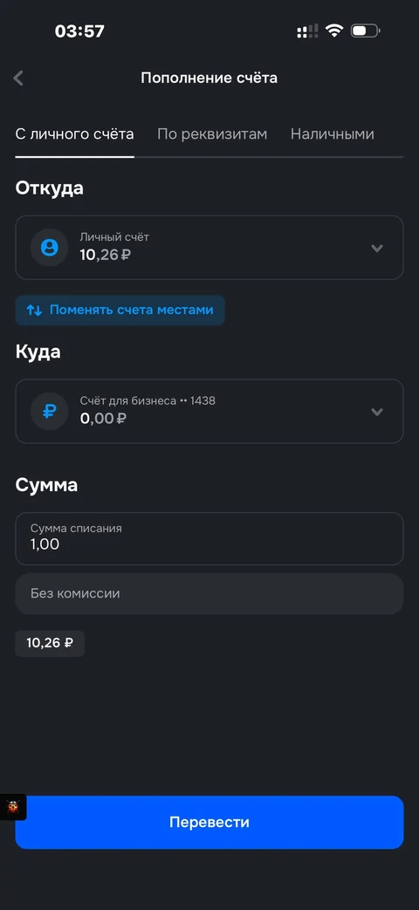Expand the Счёт для бизнеса destination chevron
Image resolution: width=419 pixels, height=910 pixels.
click(x=377, y=412)
